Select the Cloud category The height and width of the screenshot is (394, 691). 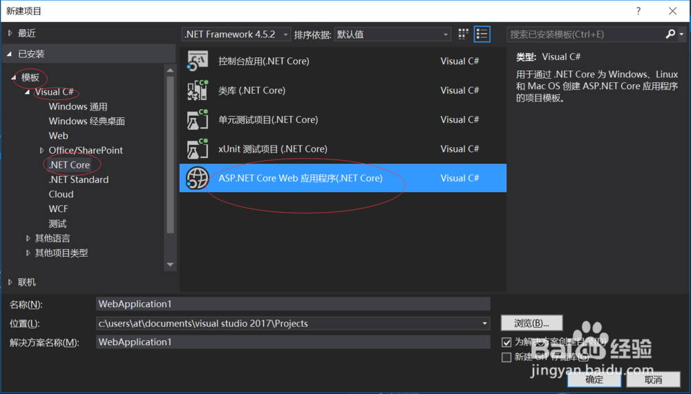click(61, 194)
